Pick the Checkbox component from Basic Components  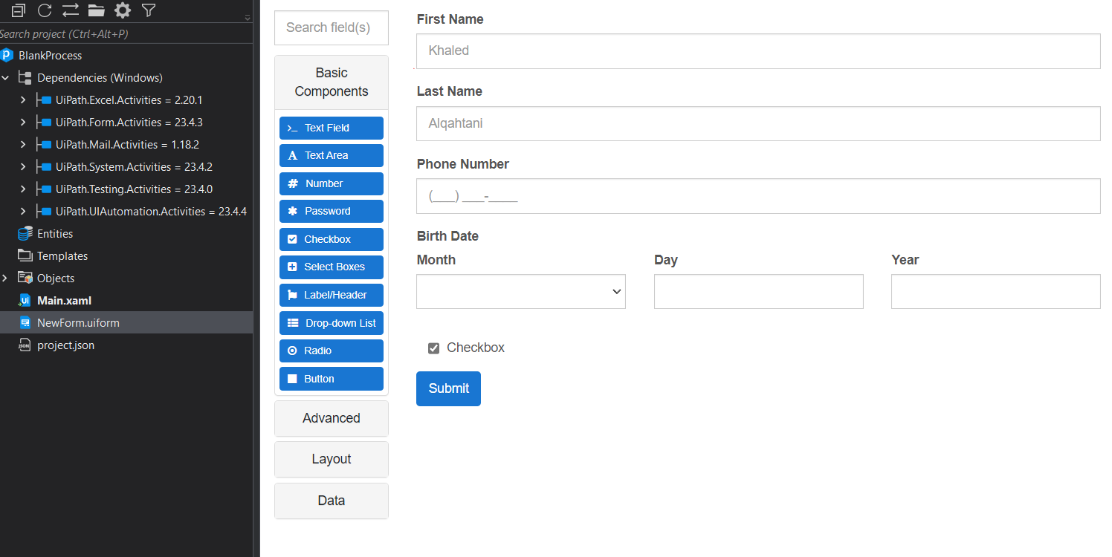coord(331,239)
